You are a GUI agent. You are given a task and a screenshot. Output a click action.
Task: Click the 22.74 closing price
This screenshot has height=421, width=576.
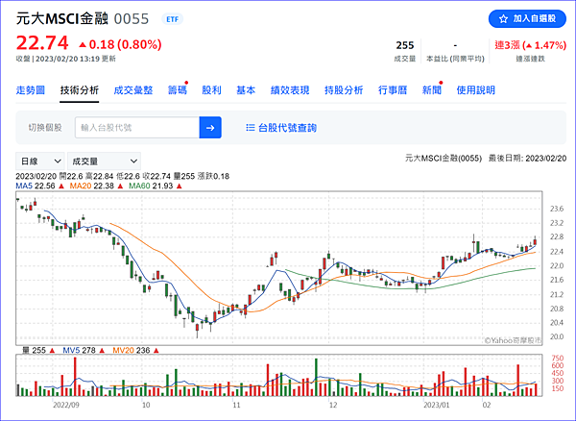click(42, 42)
